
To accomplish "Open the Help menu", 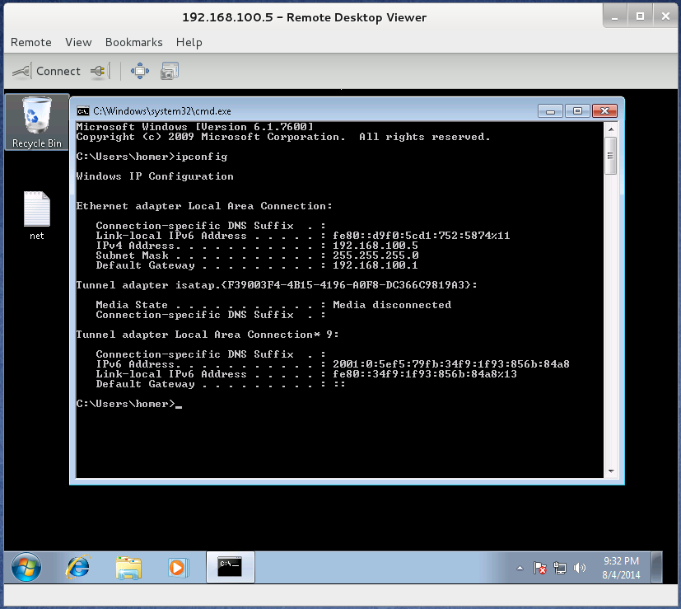I will coord(189,42).
